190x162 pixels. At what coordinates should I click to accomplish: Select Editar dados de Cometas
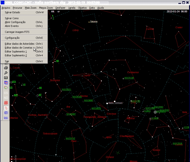click(x=24, y=48)
